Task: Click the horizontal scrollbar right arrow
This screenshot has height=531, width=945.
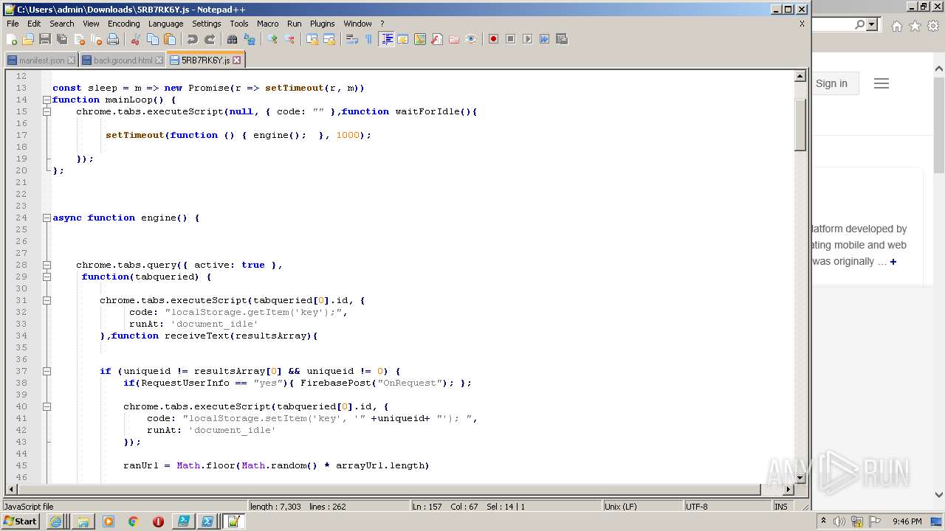Action: (x=788, y=490)
